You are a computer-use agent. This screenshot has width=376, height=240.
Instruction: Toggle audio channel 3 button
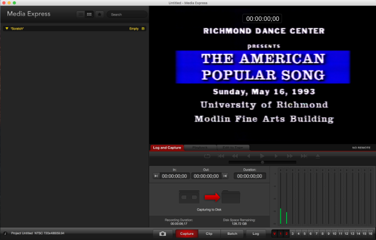pos(293,234)
